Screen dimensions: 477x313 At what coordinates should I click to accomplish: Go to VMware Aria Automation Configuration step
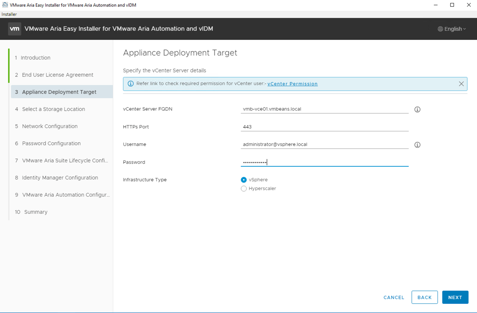[x=62, y=195]
